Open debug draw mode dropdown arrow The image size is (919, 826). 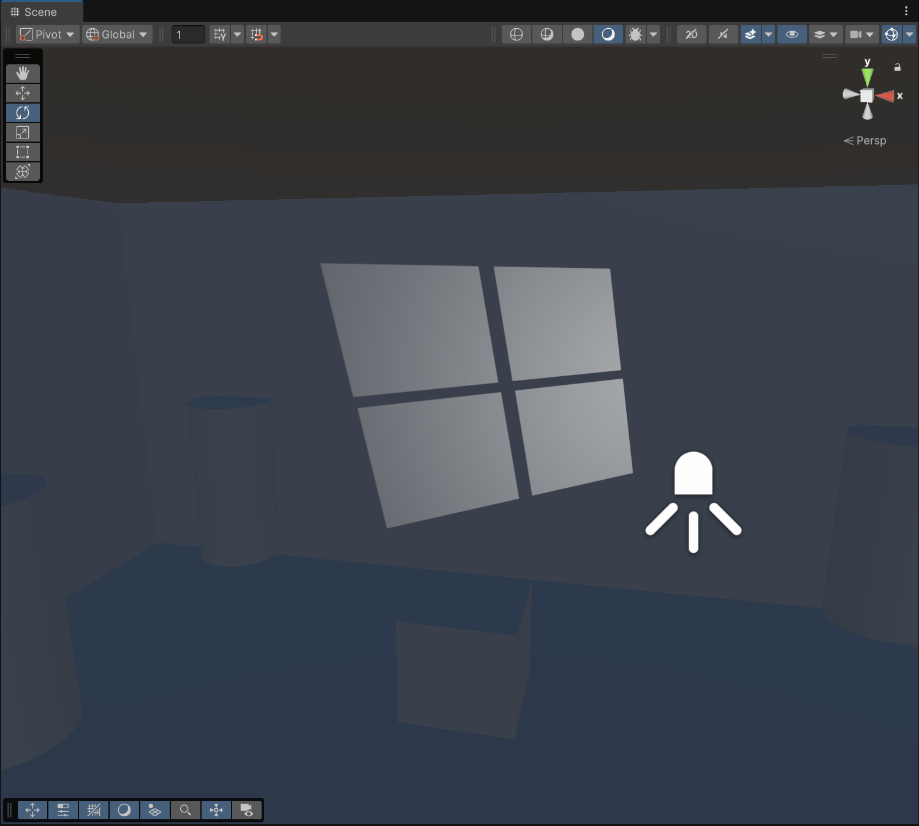click(653, 34)
